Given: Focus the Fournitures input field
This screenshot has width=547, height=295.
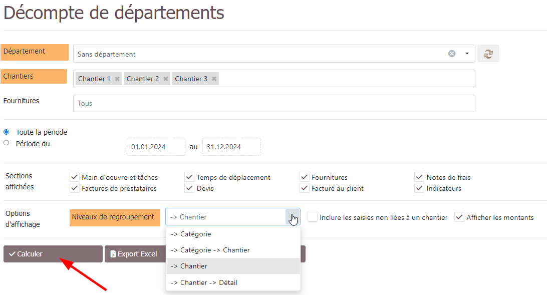Looking at the screenshot, I should (x=274, y=103).
